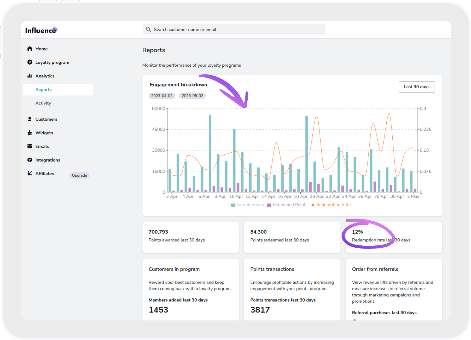
Task: Click the Widgets icon in sidebar
Action: pos(30,133)
